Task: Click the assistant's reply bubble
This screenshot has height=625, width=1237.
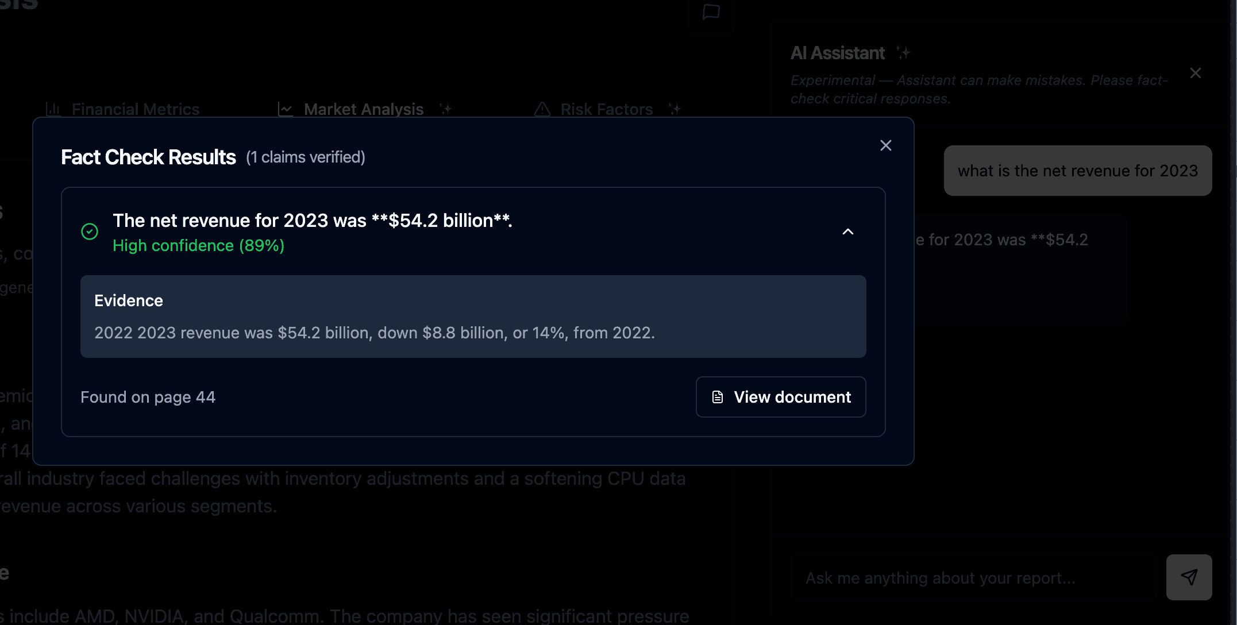Action: tap(1020, 269)
